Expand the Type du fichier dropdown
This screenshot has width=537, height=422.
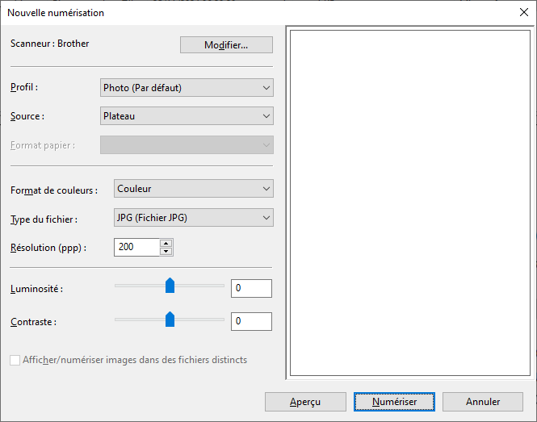pyautogui.click(x=193, y=218)
